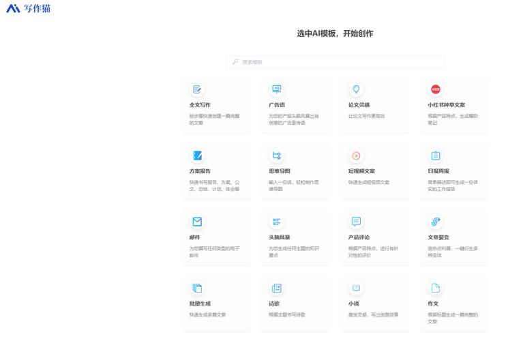508x341 pixels.
Task: Click the 诗歌 book icon
Action: pyautogui.click(x=277, y=288)
